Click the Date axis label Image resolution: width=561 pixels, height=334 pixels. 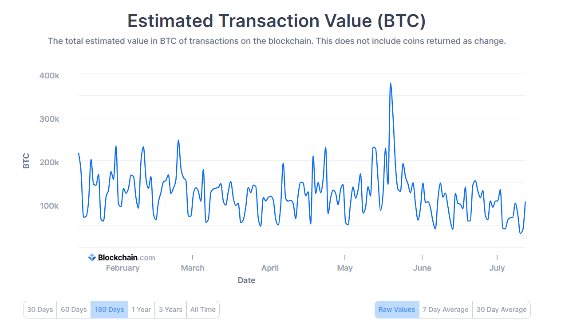(246, 280)
